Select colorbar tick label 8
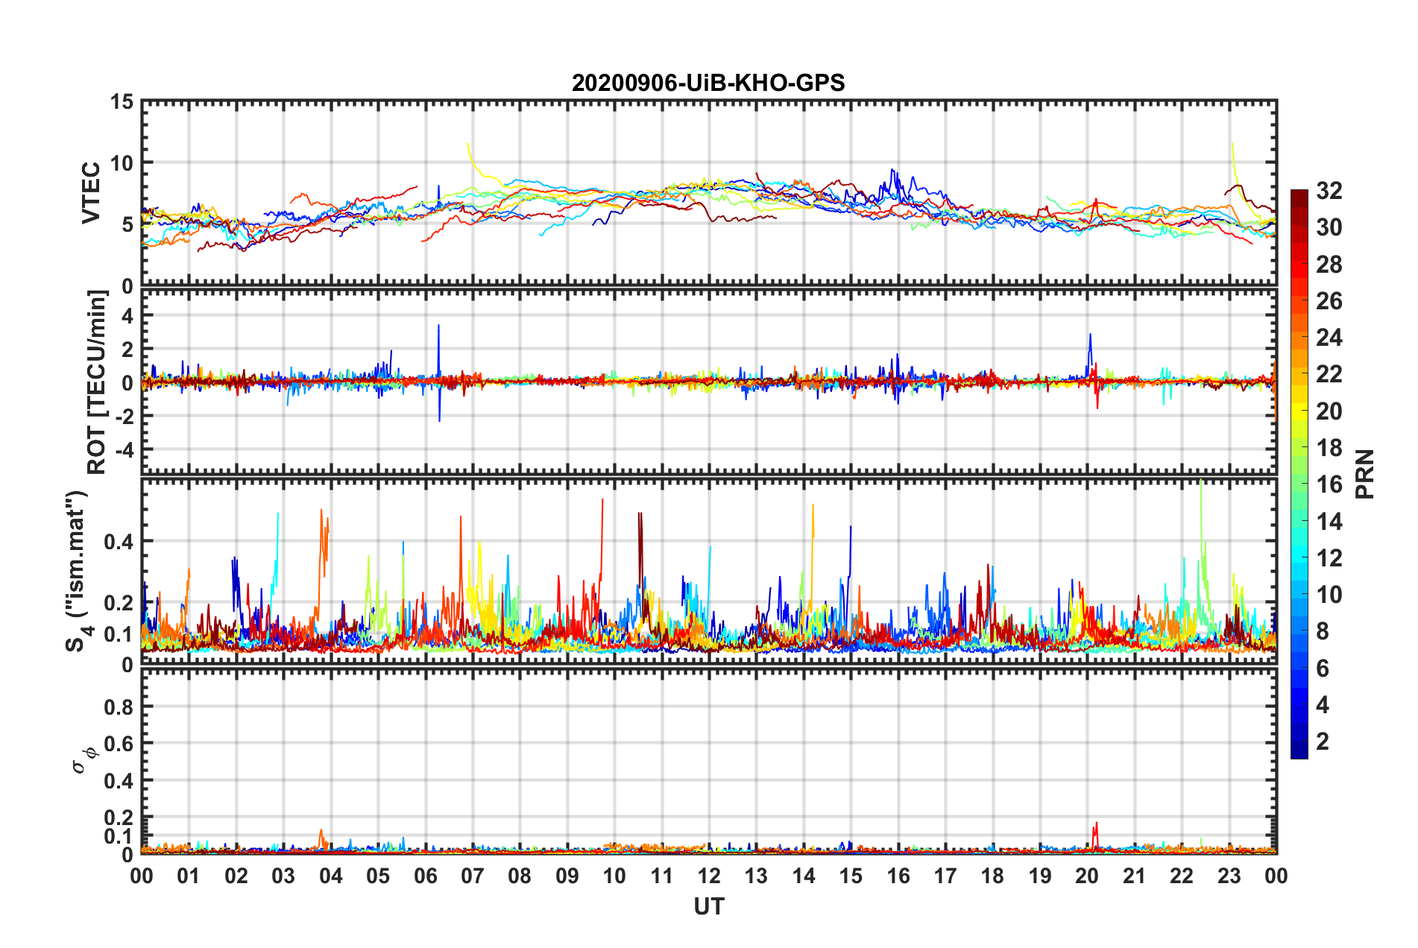The height and width of the screenshot is (948, 1418). [1323, 631]
